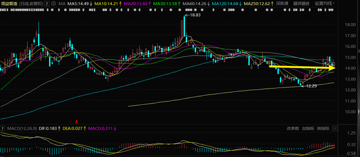Click the 融资融券 link
The height and width of the screenshot is (157, 360).
coord(301,4)
